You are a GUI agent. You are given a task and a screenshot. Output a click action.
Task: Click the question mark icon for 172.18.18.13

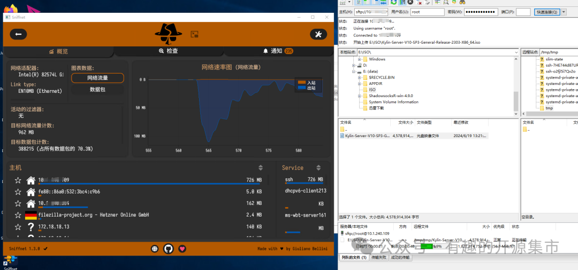point(31,227)
